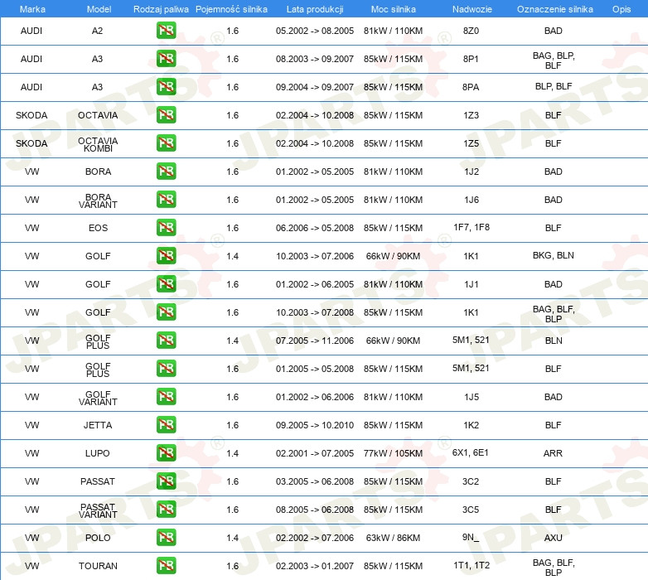
Task: Click the Marka column header
Action: [x=32, y=9]
